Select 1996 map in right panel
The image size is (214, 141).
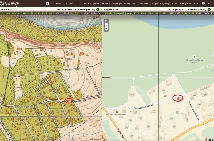pos(136,13)
